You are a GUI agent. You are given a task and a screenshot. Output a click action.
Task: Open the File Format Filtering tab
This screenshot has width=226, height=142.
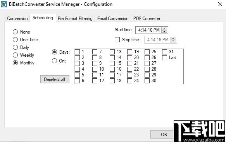point(75,19)
